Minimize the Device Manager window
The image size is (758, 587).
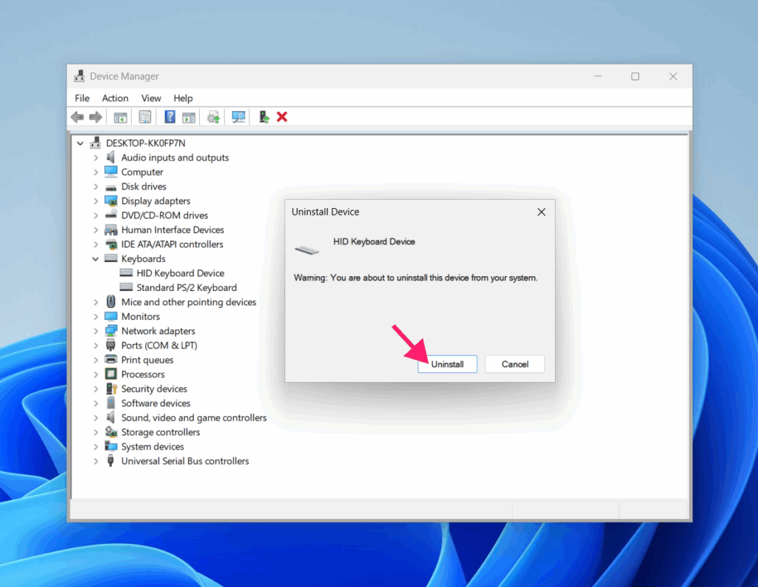(598, 76)
